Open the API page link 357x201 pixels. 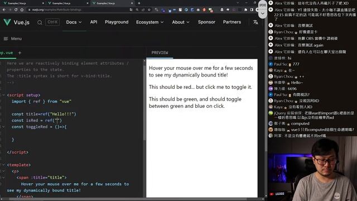94,22
